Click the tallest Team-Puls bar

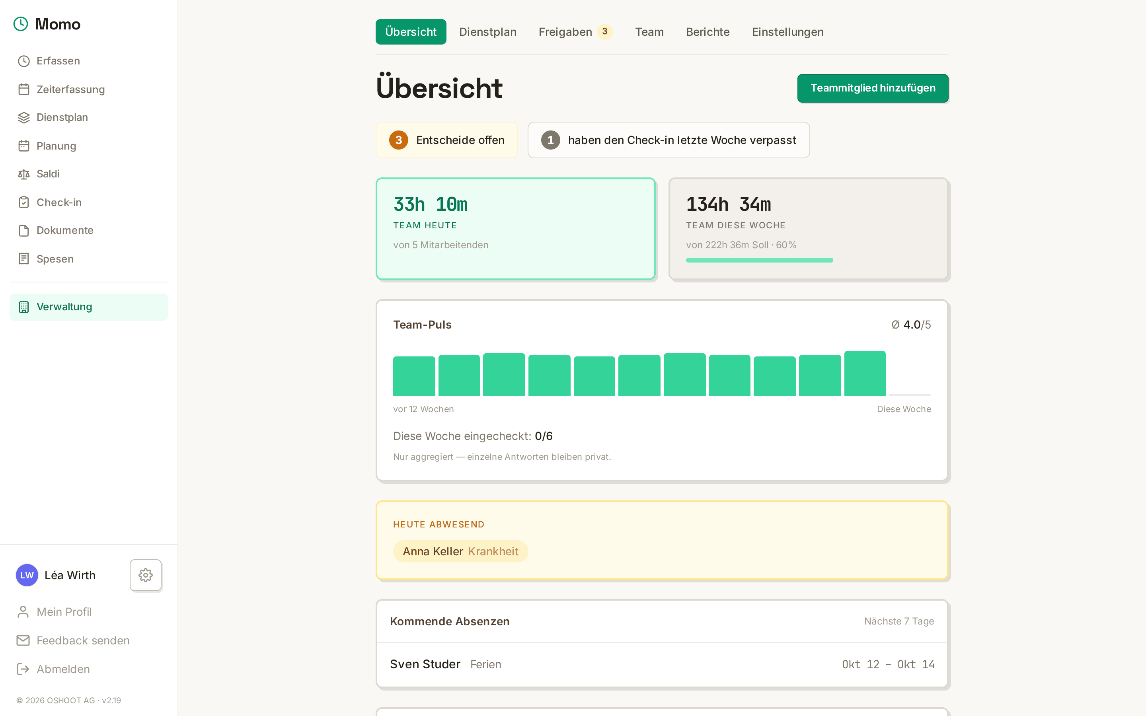(865, 374)
